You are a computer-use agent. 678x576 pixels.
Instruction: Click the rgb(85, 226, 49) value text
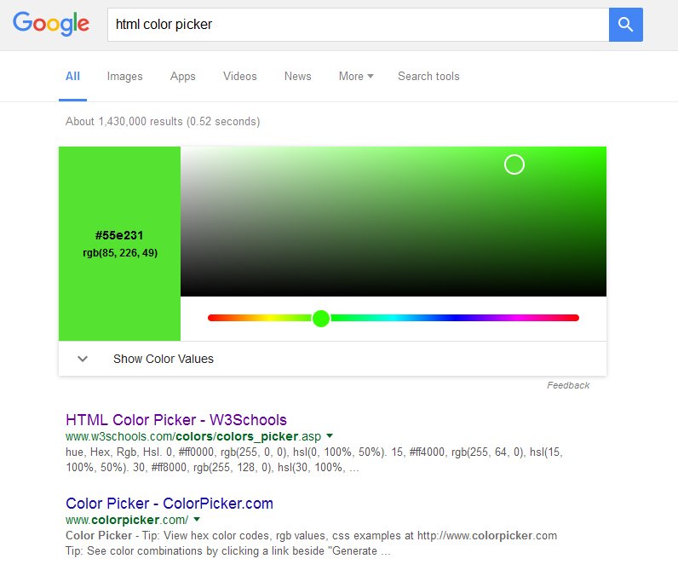120,252
